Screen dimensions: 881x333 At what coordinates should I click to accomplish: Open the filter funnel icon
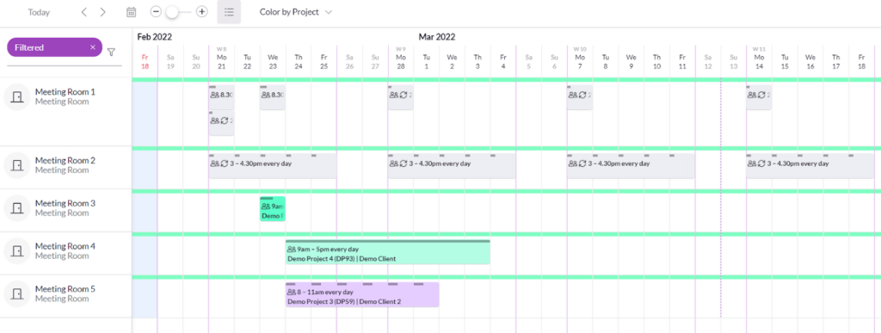pos(111,52)
